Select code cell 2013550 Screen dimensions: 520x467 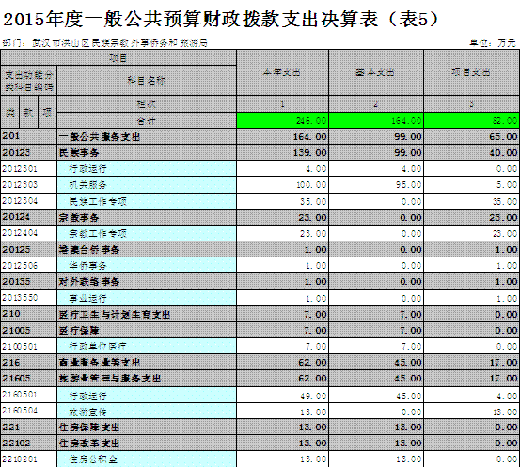29,298
